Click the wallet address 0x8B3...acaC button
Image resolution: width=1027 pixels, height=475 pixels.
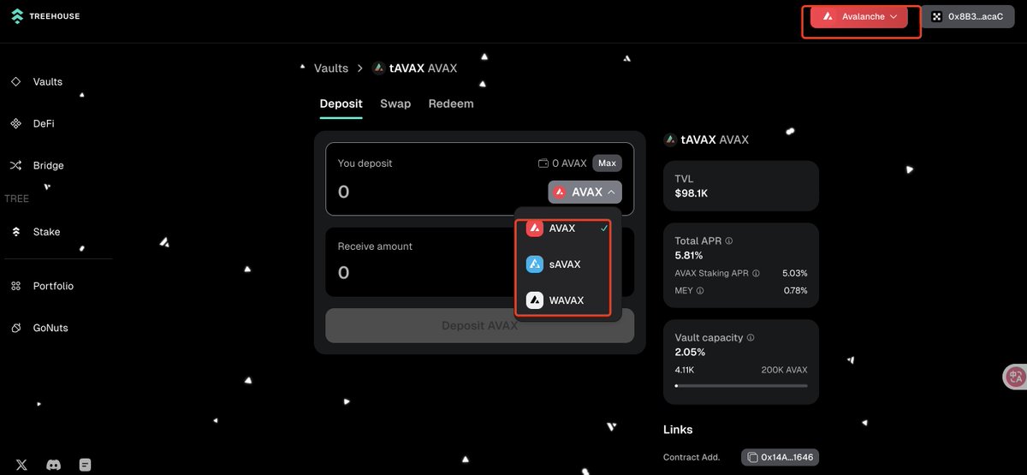pyautogui.click(x=967, y=16)
